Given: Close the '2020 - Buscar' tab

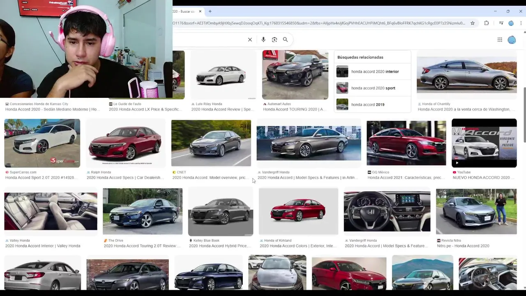Looking at the screenshot, I should point(200,11).
